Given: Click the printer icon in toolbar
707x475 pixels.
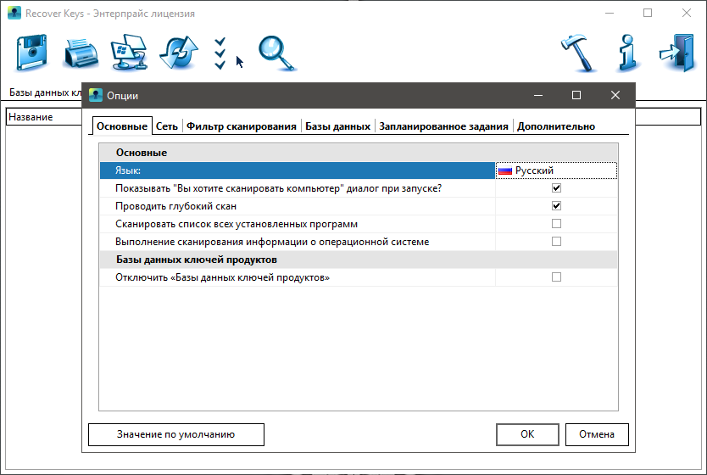Looking at the screenshot, I should [x=81, y=53].
